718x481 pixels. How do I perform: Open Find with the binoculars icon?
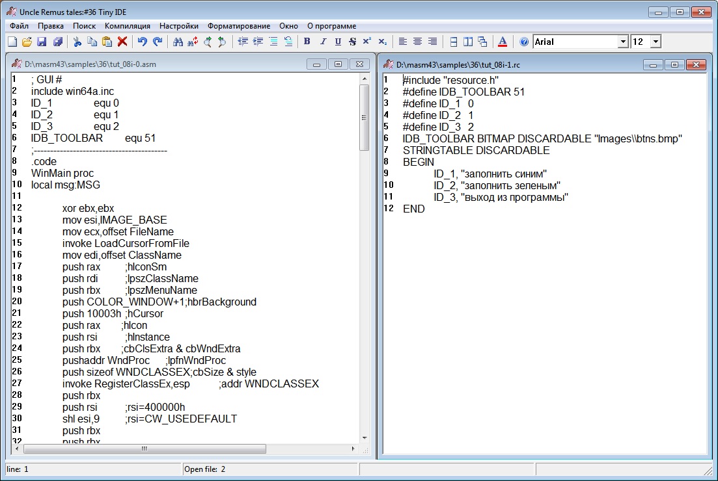click(178, 42)
